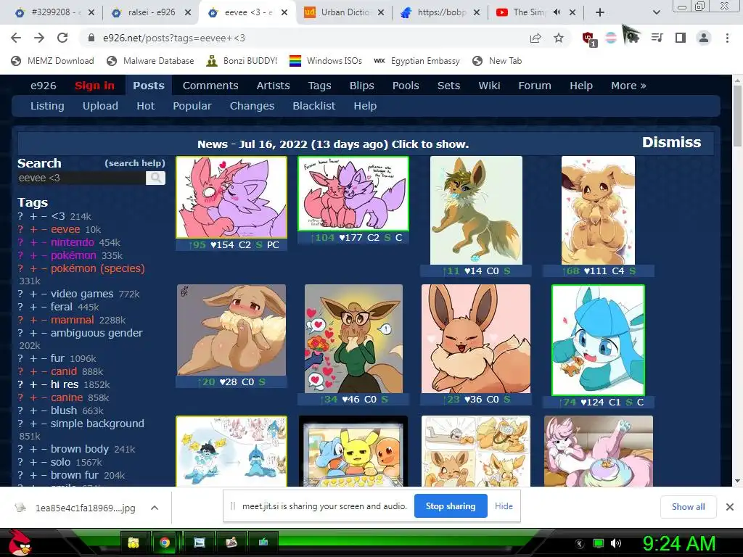Open the Chrome profile avatar
Image resolution: width=743 pixels, height=557 pixels.
click(x=704, y=38)
